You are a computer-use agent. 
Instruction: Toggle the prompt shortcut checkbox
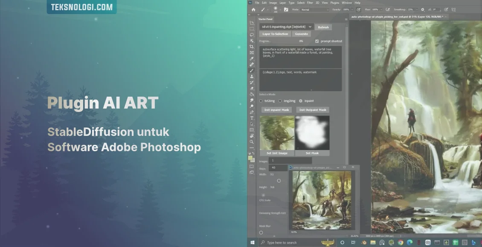click(x=317, y=41)
